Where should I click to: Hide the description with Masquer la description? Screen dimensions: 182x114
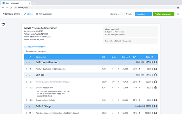pyautogui.click(x=35, y=47)
